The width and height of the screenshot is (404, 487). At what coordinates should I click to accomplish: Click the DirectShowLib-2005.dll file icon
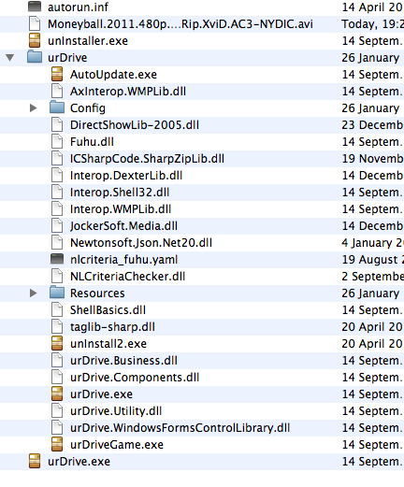tap(57, 125)
